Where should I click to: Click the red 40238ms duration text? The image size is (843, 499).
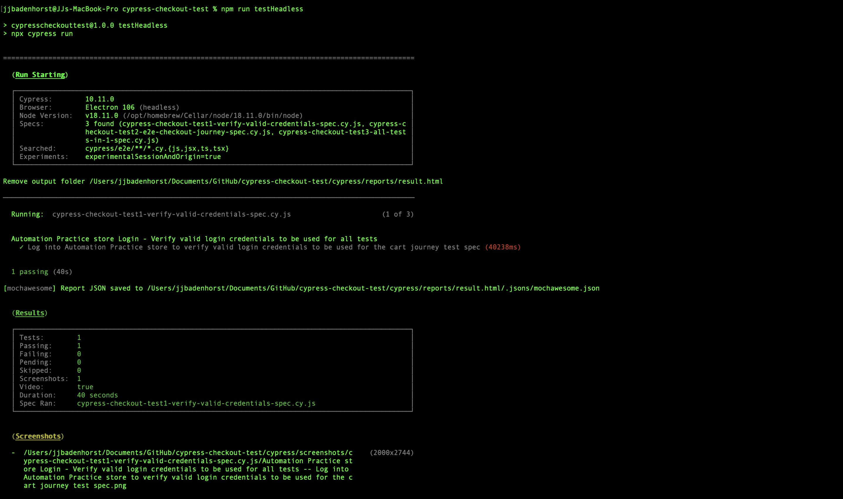503,247
